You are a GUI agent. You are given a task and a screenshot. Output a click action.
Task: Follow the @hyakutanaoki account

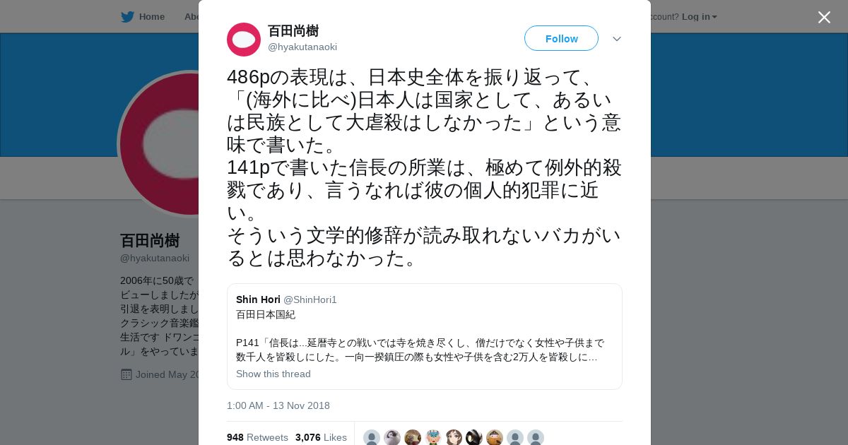(x=561, y=39)
